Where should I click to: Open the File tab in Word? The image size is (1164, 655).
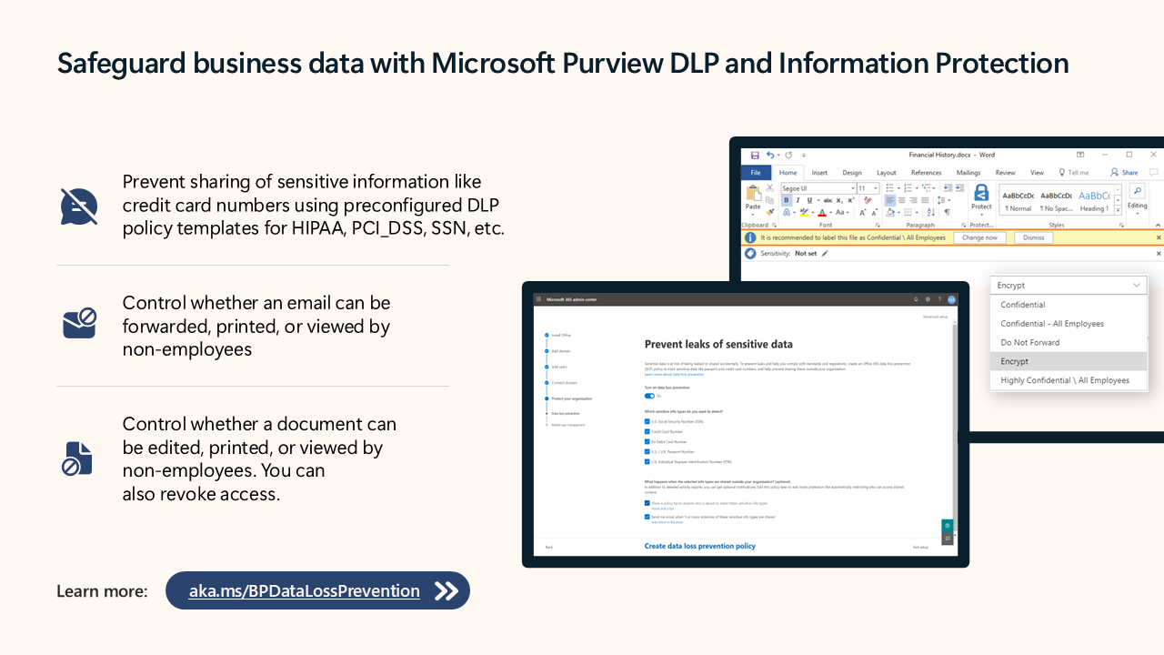click(x=756, y=173)
